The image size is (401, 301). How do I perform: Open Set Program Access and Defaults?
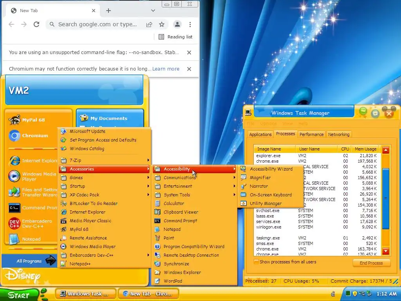tap(104, 140)
